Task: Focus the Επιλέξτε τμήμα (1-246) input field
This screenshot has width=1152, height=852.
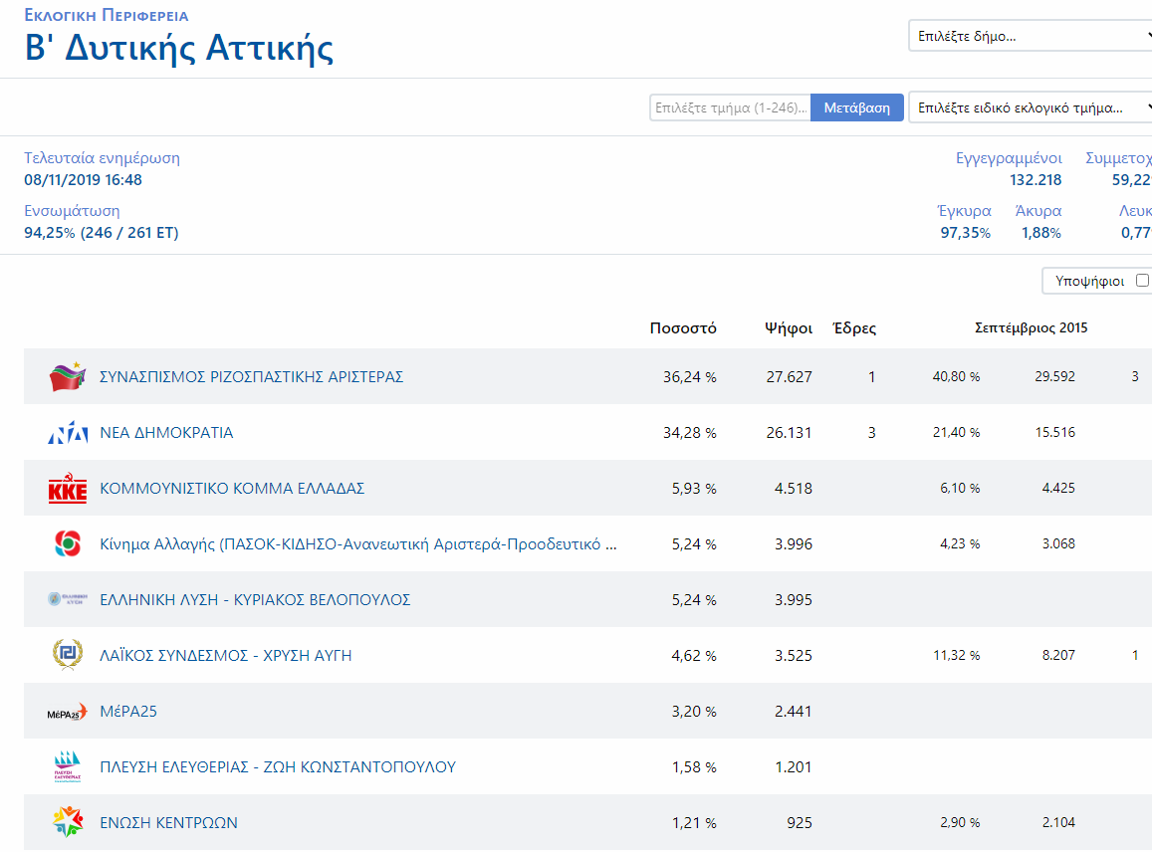Action: (x=730, y=107)
